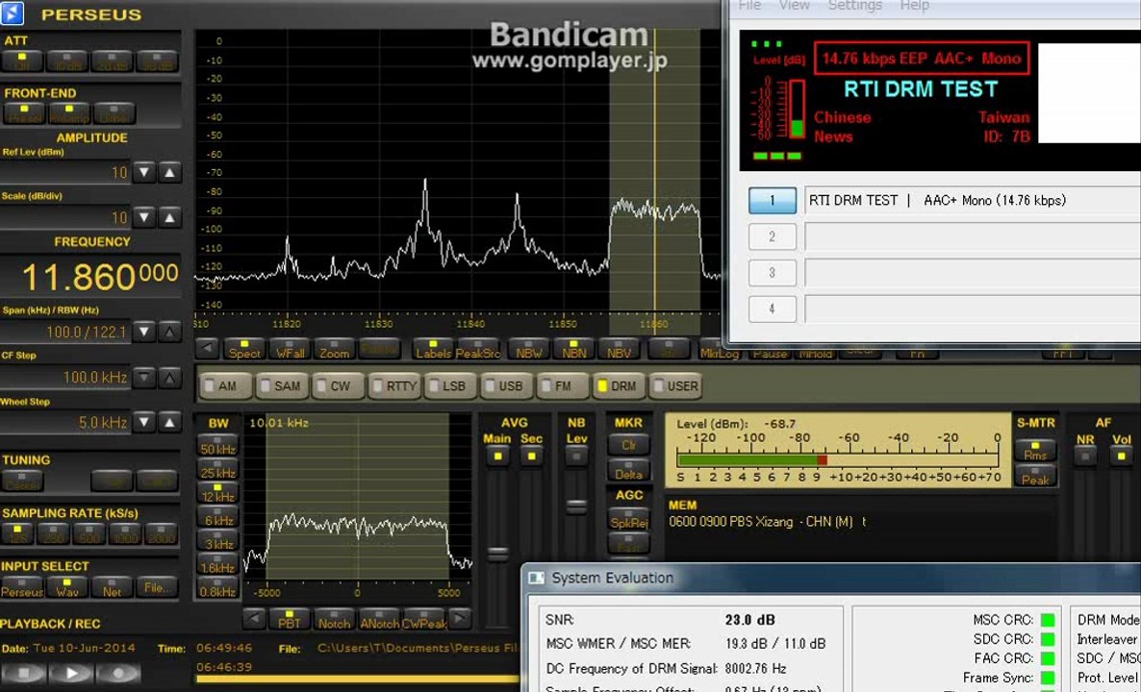Viewport: 1141px width, 692px height.
Task: Shift filter display left arrow near PBT
Action: click(x=254, y=619)
